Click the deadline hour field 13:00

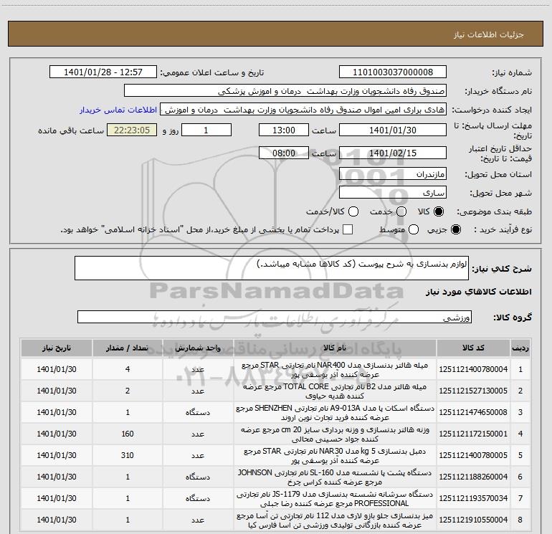[x=284, y=130]
